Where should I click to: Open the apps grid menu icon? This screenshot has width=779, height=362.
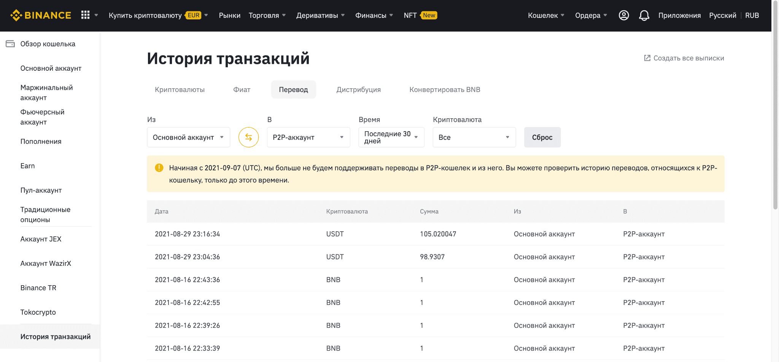click(x=85, y=15)
